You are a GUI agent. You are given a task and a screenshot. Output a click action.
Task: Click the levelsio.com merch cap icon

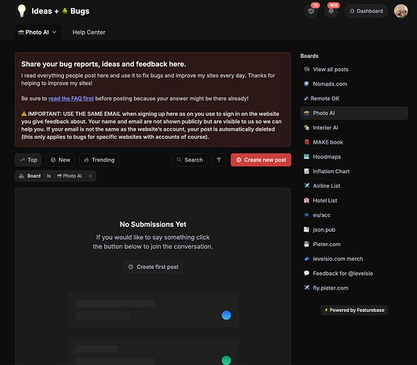[306, 259]
